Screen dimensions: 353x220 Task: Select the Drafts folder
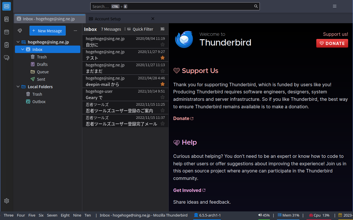(48, 64)
